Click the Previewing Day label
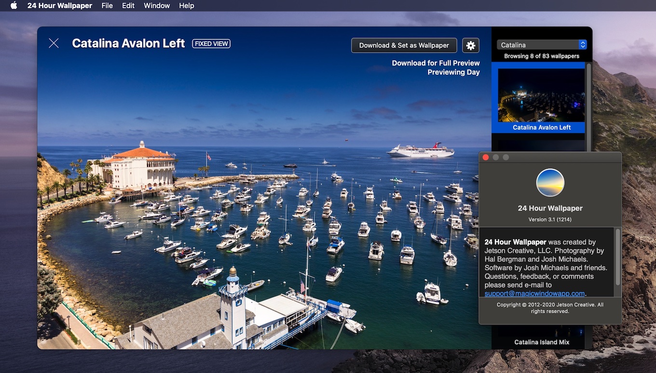The height and width of the screenshot is (373, 656). [x=453, y=72]
